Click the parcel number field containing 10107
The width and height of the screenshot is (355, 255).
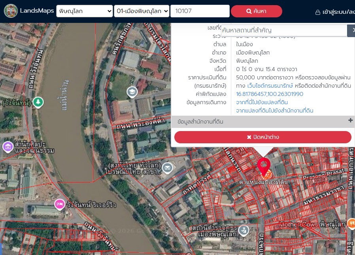(x=200, y=11)
